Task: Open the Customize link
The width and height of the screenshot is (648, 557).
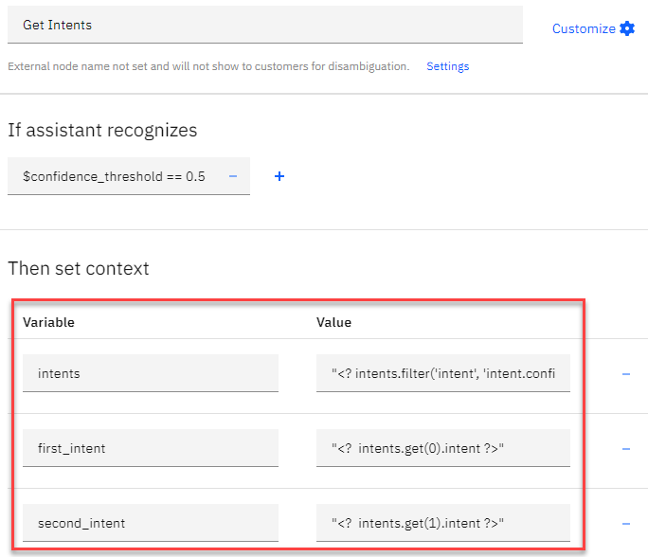Action: [584, 28]
